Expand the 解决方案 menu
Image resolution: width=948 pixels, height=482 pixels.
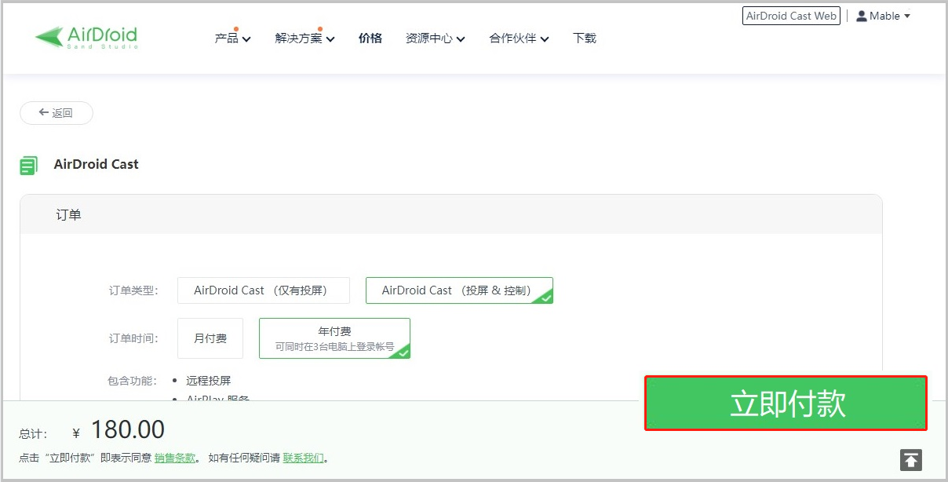(304, 38)
